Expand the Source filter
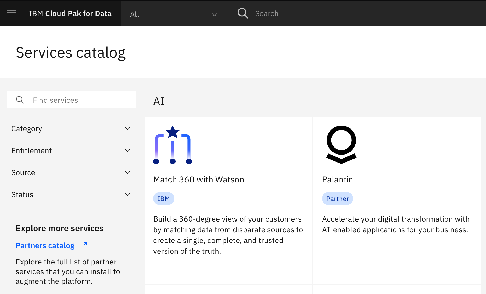The image size is (486, 294). pyautogui.click(x=72, y=172)
